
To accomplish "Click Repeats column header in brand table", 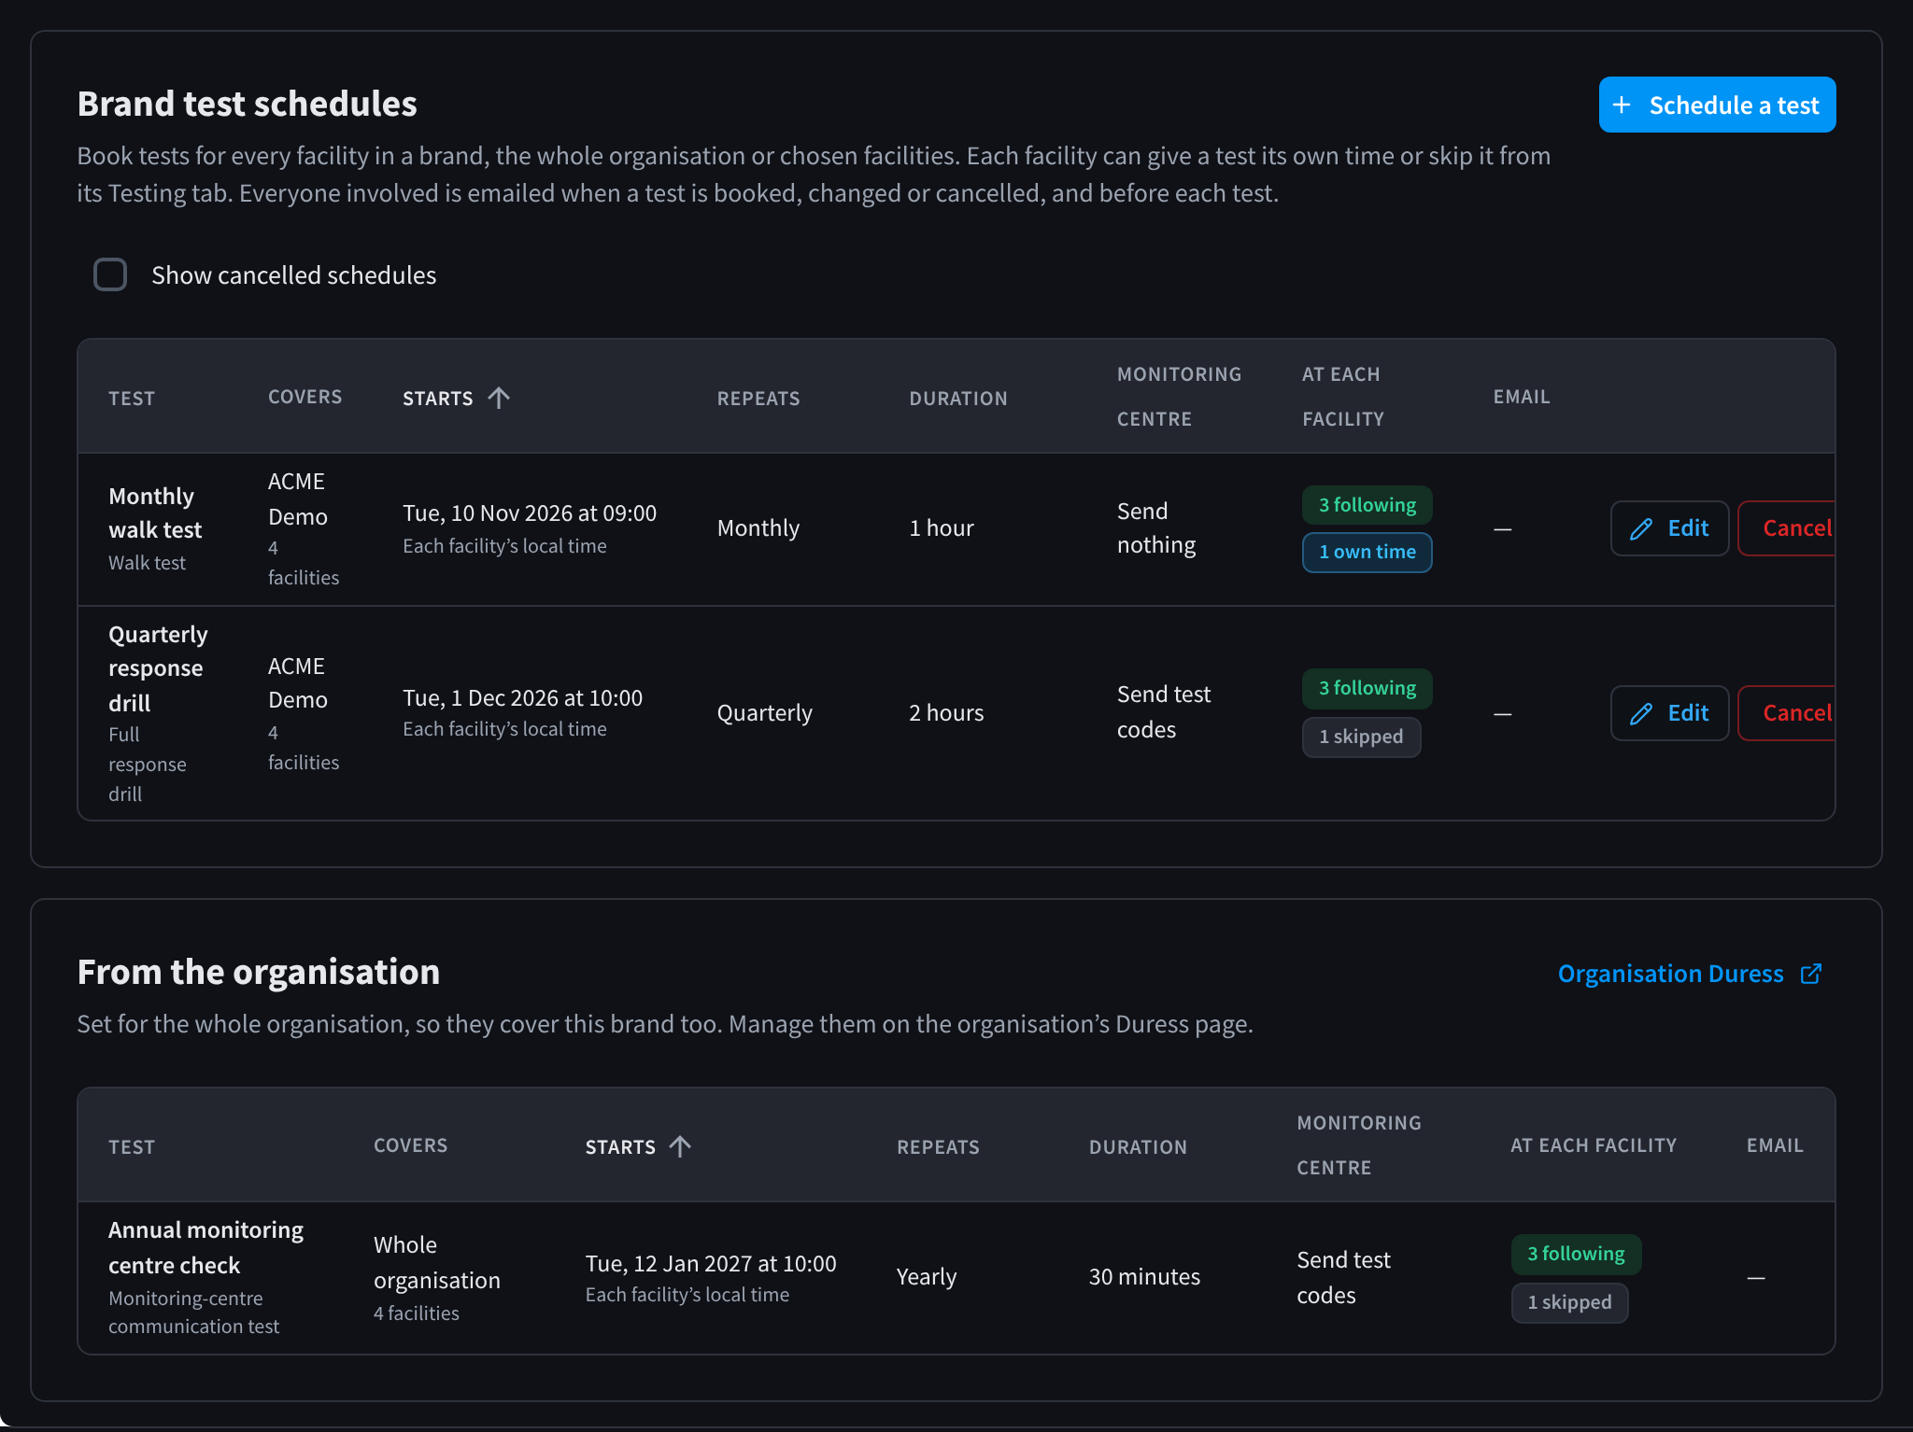I will point(758,399).
